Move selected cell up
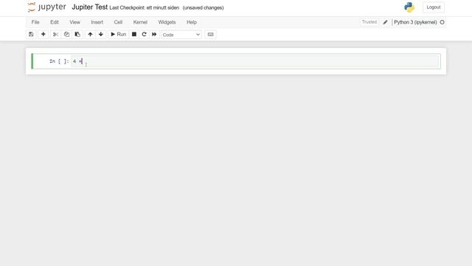Screen dimensions: 472x266 tap(90, 35)
